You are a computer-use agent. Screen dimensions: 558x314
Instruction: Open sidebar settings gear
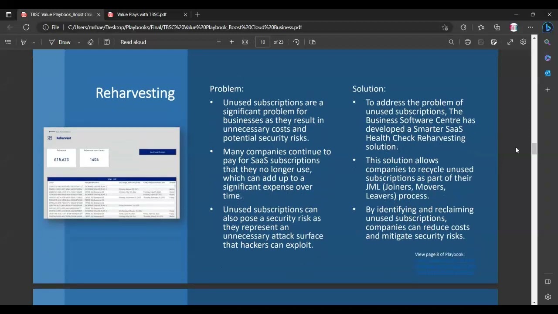[x=548, y=297]
